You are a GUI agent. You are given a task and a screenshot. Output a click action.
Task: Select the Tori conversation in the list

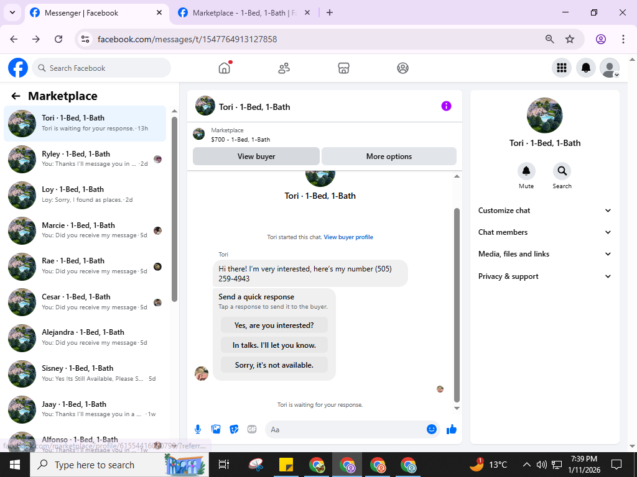point(85,124)
